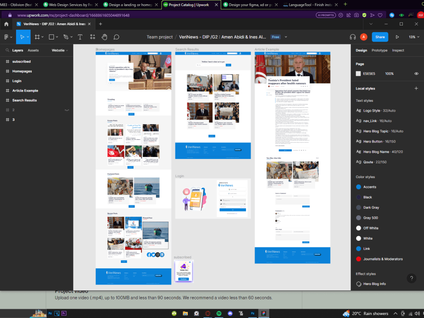
Task: Switch to the Layers tab
Action: click(x=17, y=50)
